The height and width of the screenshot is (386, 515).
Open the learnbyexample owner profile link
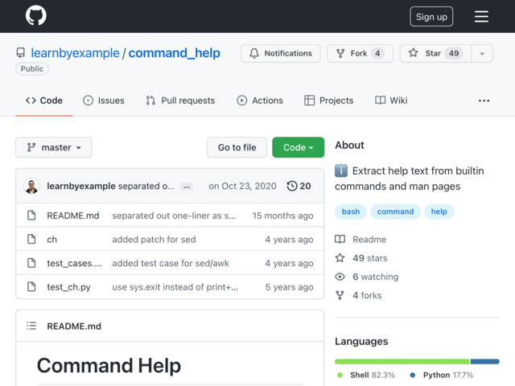click(x=75, y=53)
